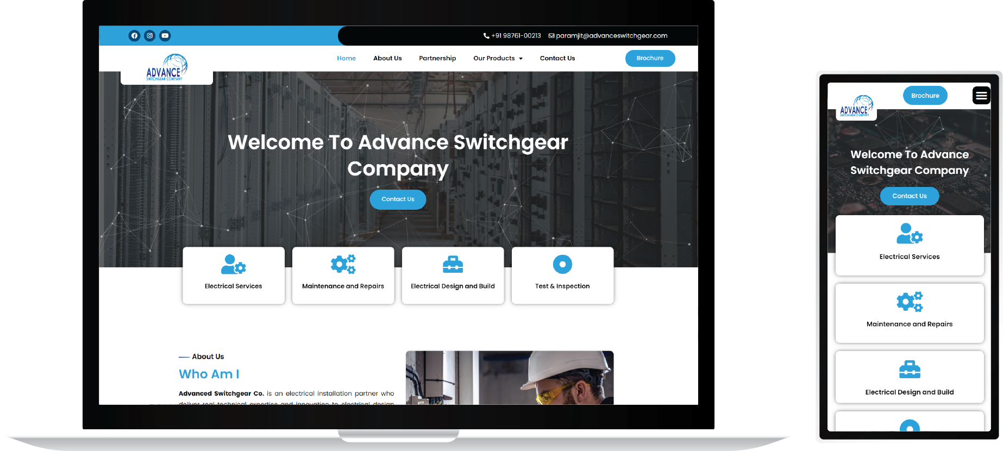The height and width of the screenshot is (451, 1003).
Task: Click the "Electrical Design and Build" label on desktop card
Action: 453,286
